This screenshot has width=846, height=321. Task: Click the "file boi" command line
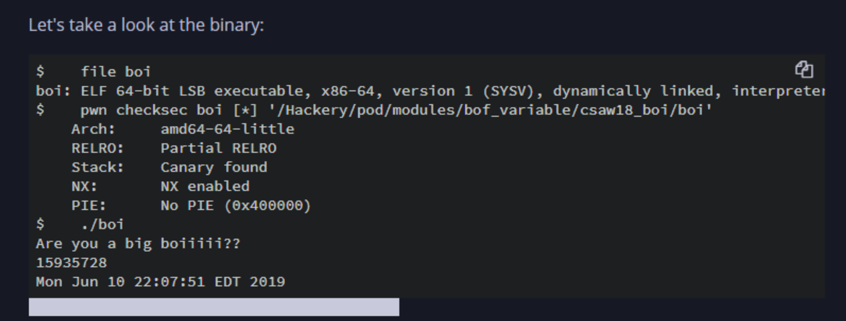pyautogui.click(x=115, y=72)
